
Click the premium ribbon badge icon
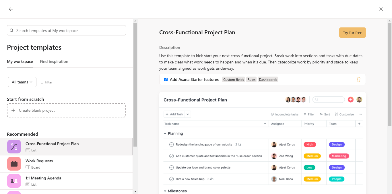click(358, 79)
